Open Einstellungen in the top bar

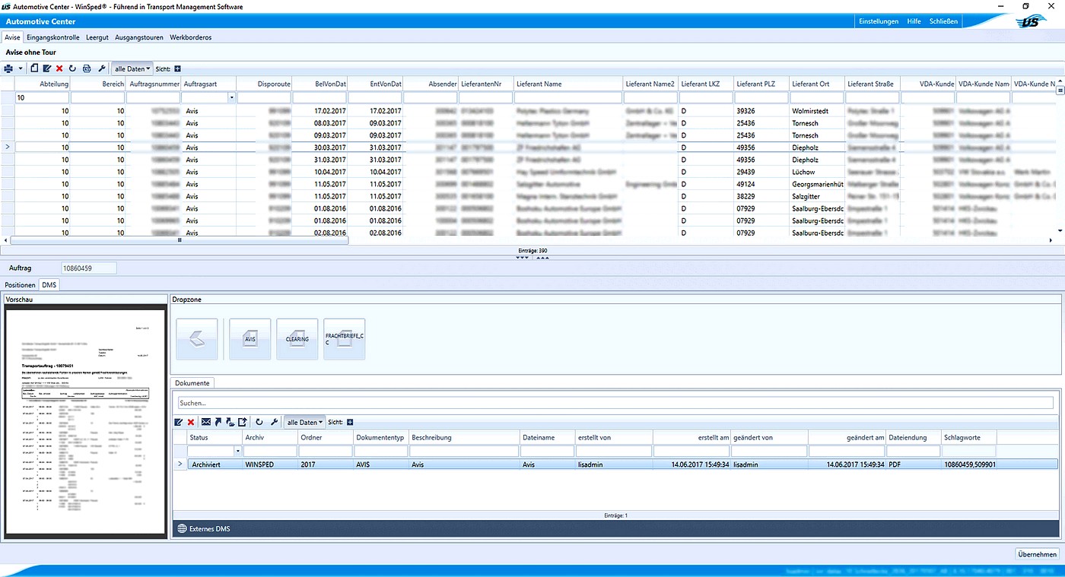click(x=878, y=21)
